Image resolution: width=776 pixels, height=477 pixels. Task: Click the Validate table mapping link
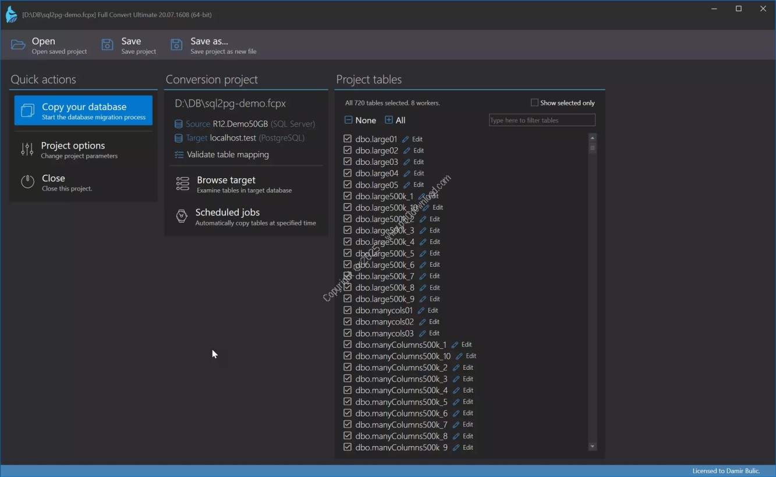(x=228, y=155)
